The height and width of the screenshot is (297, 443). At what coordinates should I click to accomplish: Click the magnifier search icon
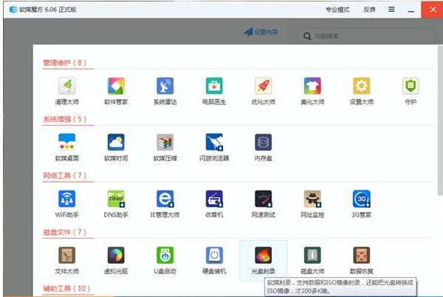307,36
